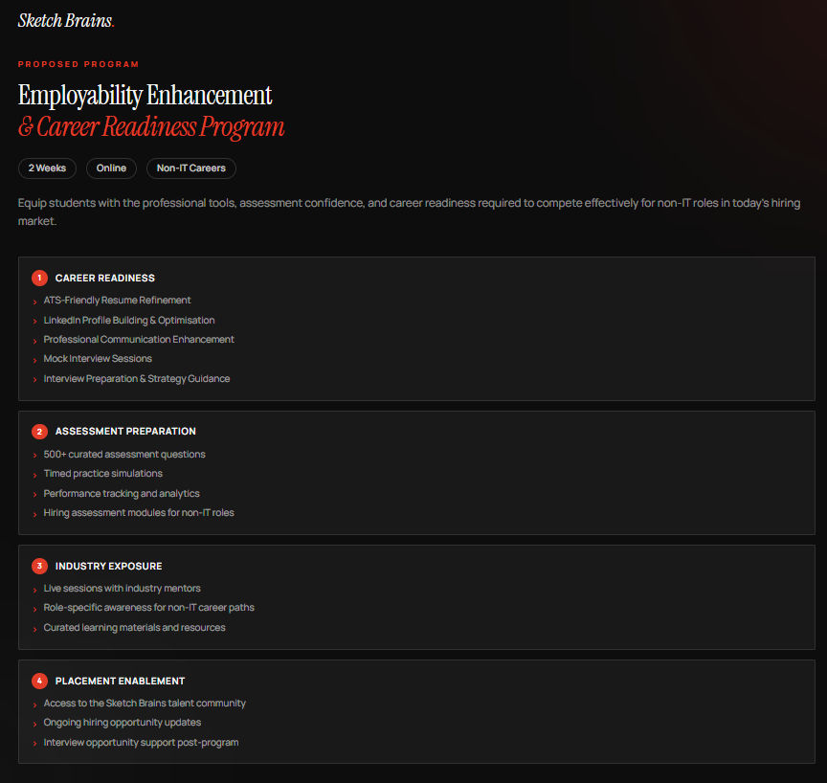
Task: Select the Online pill tag
Action: tap(111, 168)
